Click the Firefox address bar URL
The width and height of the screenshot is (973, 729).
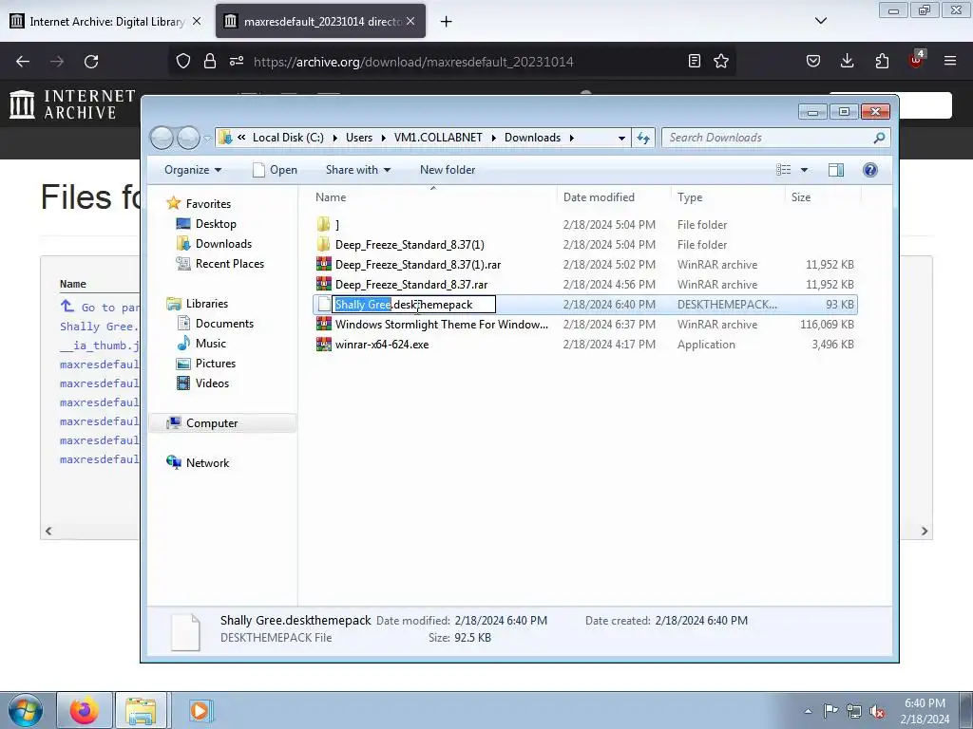pyautogui.click(x=413, y=62)
